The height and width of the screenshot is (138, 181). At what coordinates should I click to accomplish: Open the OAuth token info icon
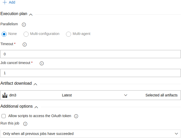pos(76,116)
